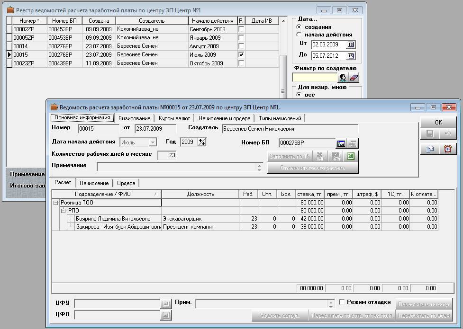Select the Основная информация tab
The image size is (463, 329).
click(x=82, y=117)
